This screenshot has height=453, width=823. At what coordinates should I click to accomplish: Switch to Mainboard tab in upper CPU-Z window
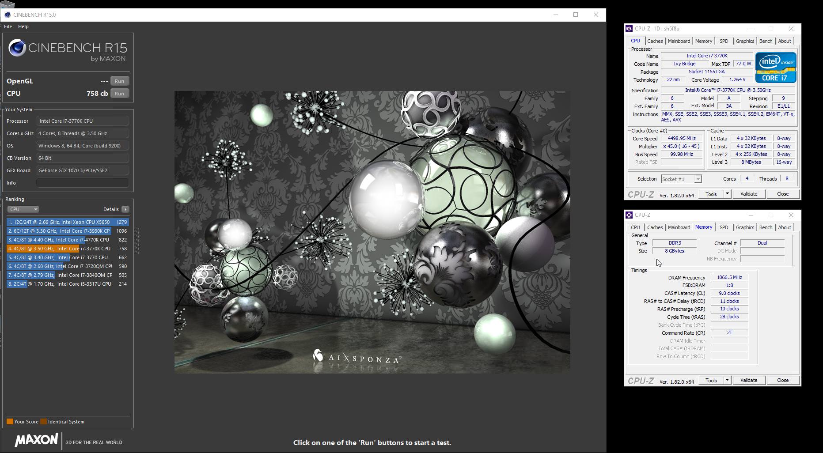(x=679, y=41)
